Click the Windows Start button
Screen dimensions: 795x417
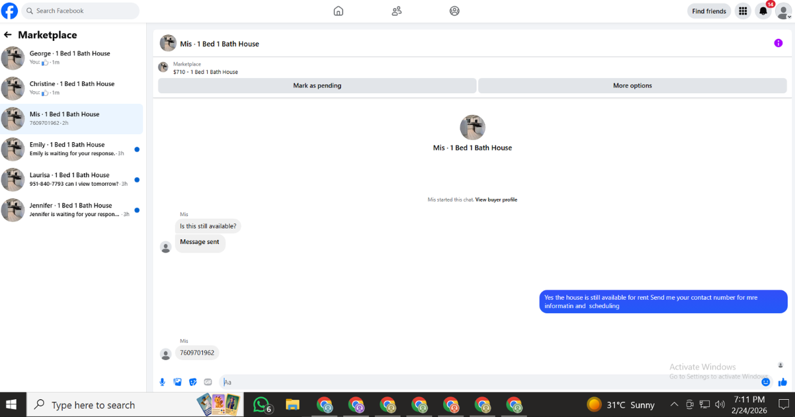(13, 404)
